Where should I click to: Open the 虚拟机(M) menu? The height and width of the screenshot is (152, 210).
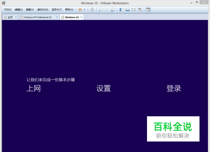(x=43, y=10)
